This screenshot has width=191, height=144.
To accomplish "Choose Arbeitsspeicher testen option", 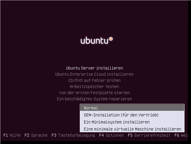I will pyautogui.click(x=94, y=87).
